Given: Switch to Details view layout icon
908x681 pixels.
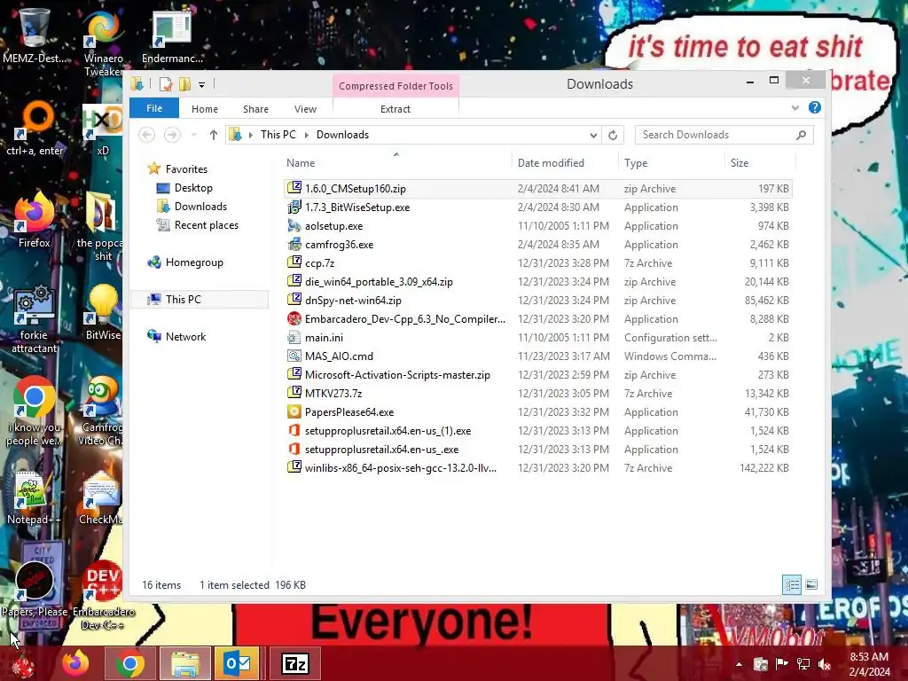Looking at the screenshot, I should (792, 584).
